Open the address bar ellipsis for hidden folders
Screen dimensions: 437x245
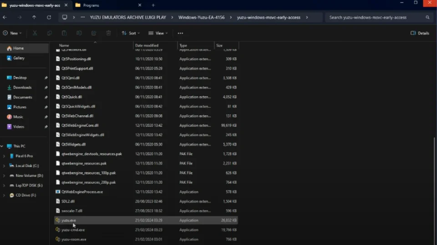[83, 17]
